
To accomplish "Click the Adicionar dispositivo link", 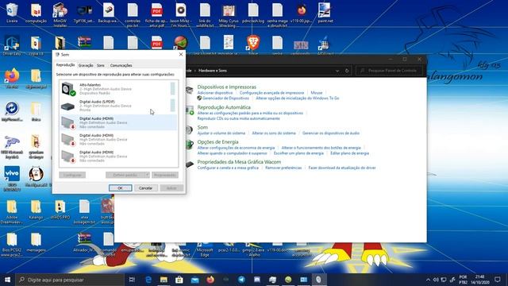I will [215, 93].
